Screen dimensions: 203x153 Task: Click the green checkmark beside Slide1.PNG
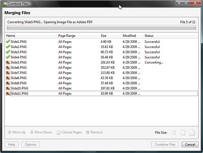[x=8, y=42]
